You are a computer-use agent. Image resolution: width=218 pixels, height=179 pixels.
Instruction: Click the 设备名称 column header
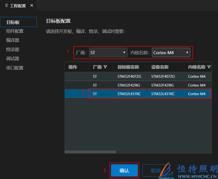[x=160, y=67]
